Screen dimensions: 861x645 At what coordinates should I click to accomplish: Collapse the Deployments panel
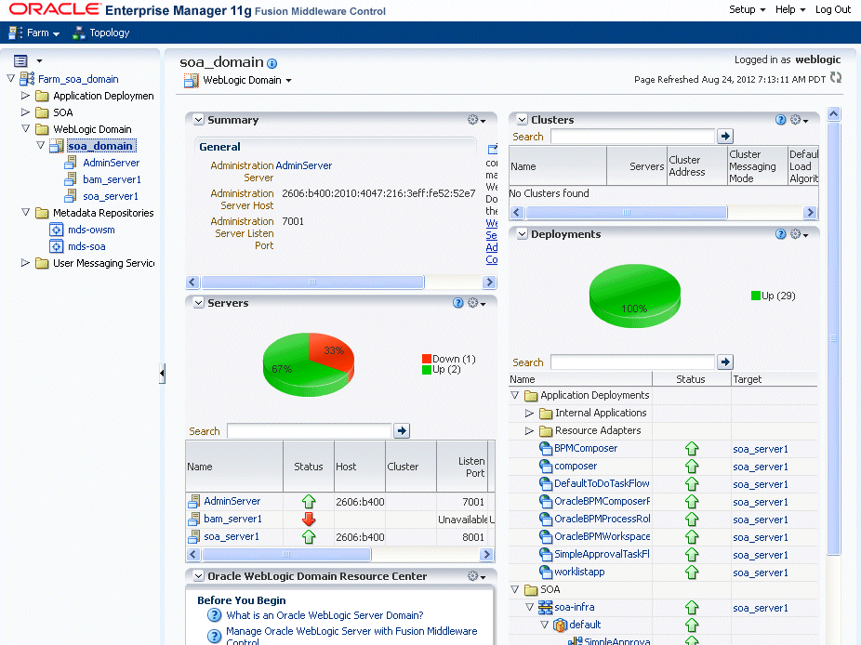(523, 234)
